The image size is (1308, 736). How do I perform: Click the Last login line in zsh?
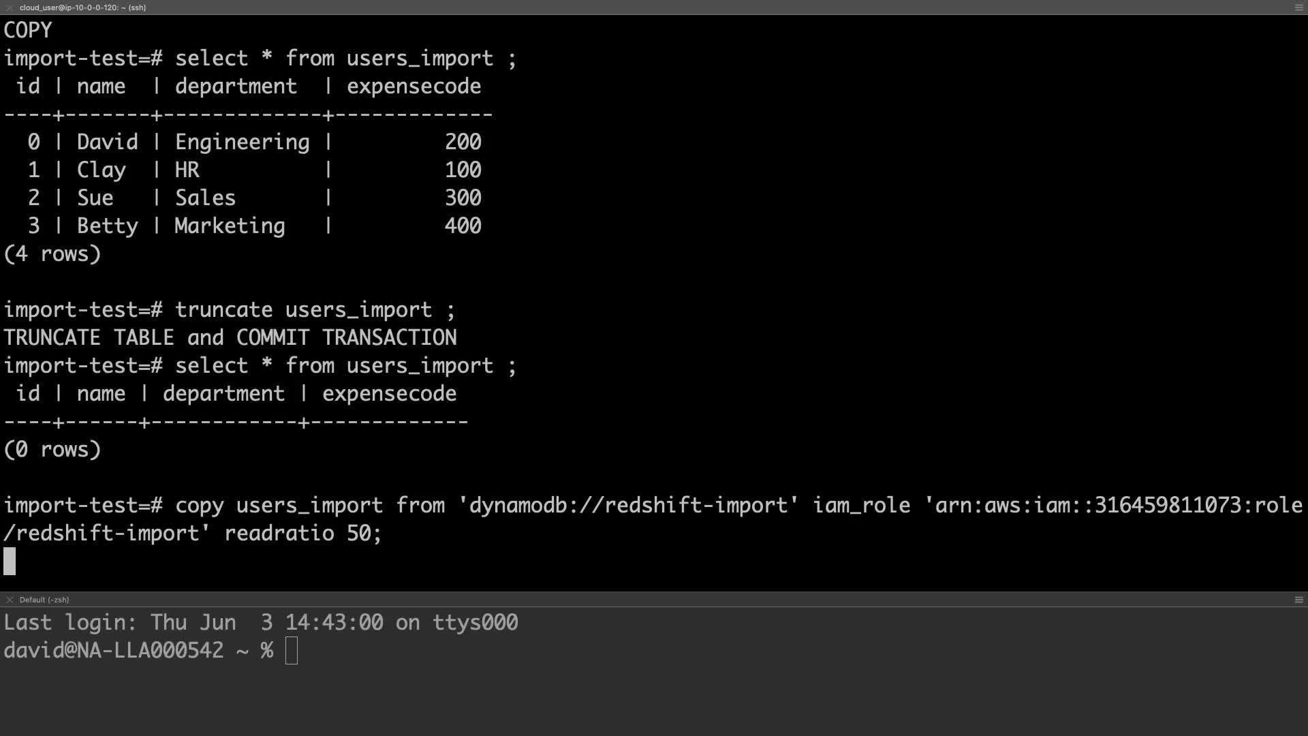coord(261,623)
